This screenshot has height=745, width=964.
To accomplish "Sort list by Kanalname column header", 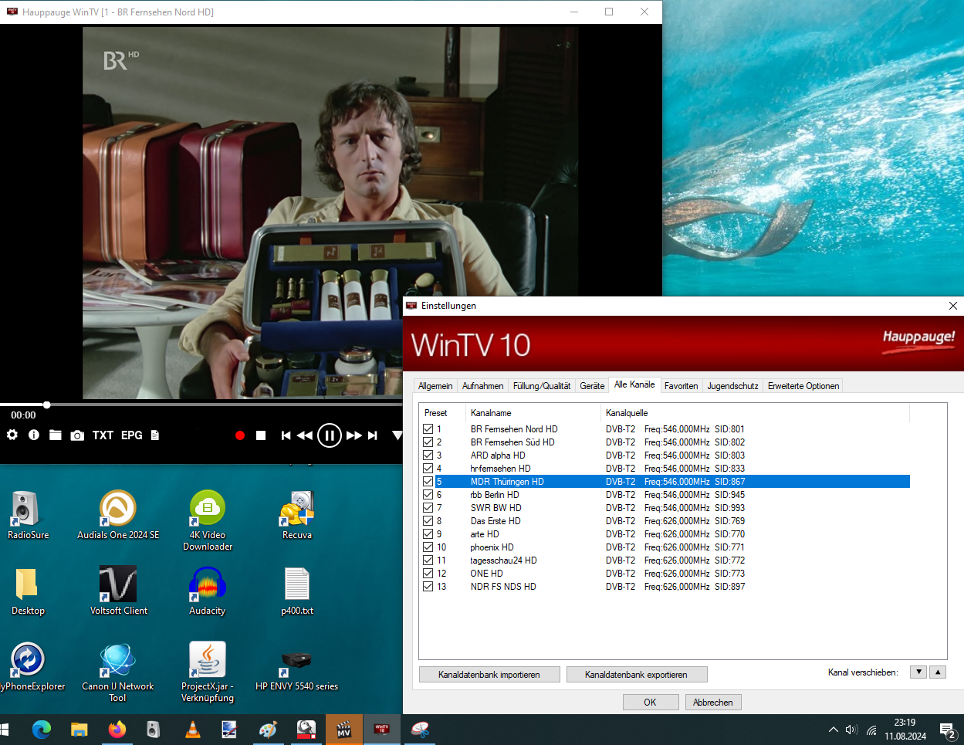I will [x=533, y=413].
